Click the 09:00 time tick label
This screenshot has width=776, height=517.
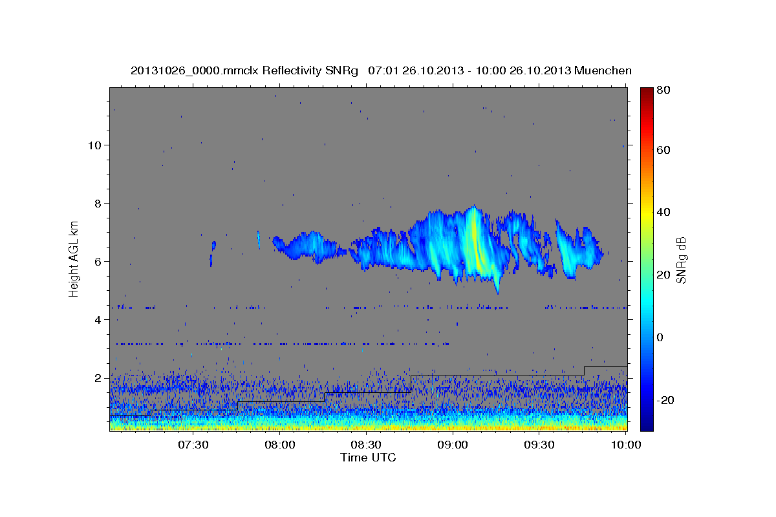click(x=453, y=445)
